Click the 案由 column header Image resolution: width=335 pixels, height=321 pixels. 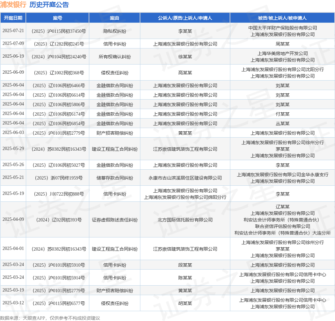(115, 18)
